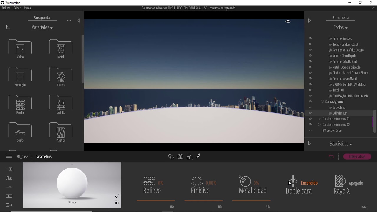The height and width of the screenshot is (212, 377).
Task: Select the material picker eyedropper tool
Action: click(199, 156)
